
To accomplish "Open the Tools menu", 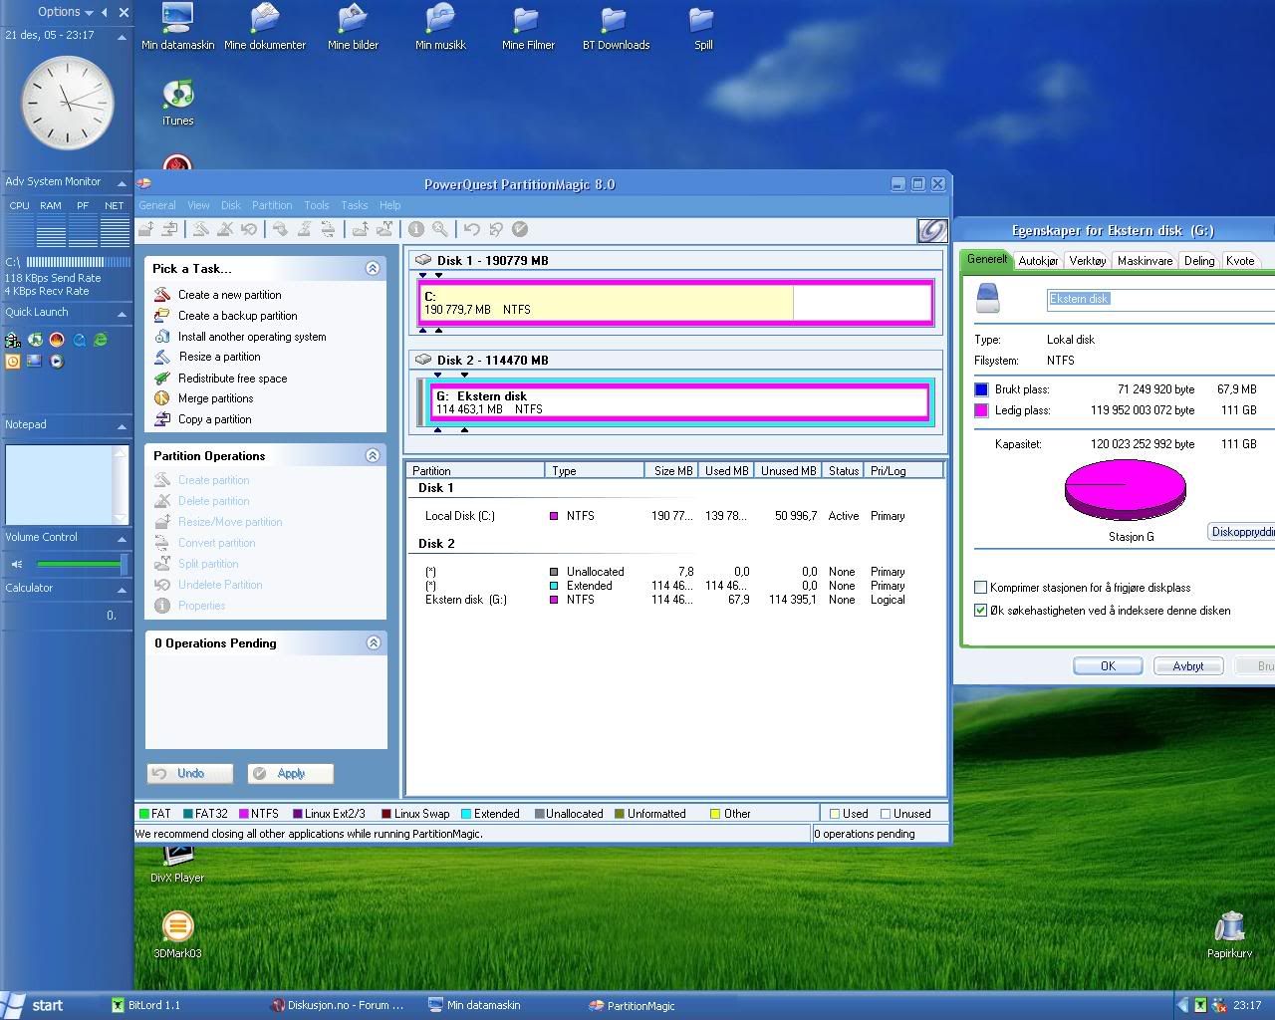I will [x=317, y=205].
